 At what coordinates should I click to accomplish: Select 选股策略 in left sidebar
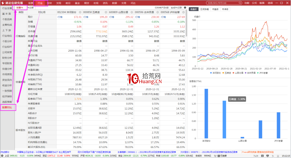coord(7,102)
